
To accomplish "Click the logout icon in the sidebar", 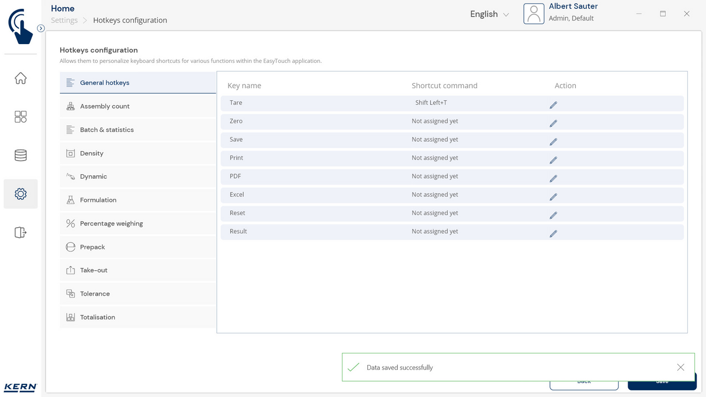I will click(x=20, y=233).
